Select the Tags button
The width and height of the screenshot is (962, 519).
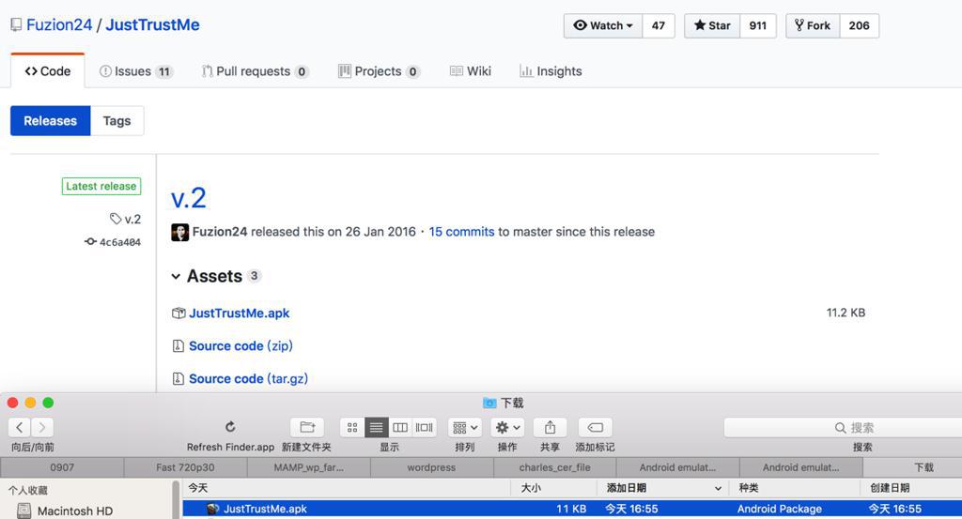[x=116, y=121]
